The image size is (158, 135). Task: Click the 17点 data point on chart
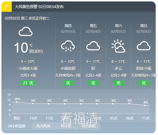click(48, 104)
